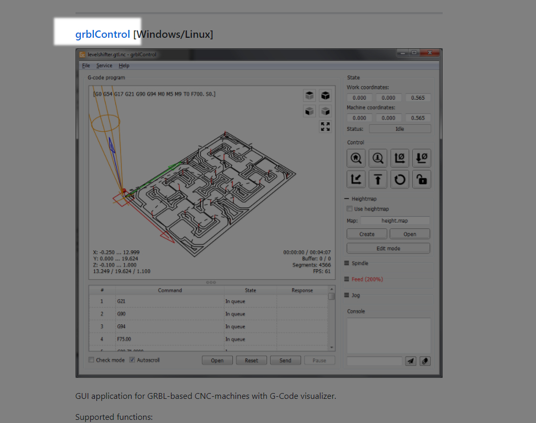The width and height of the screenshot is (536, 423).
Task: Click the Status Idle field
Action: tap(400, 129)
